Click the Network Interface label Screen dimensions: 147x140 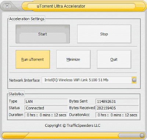point(24,80)
